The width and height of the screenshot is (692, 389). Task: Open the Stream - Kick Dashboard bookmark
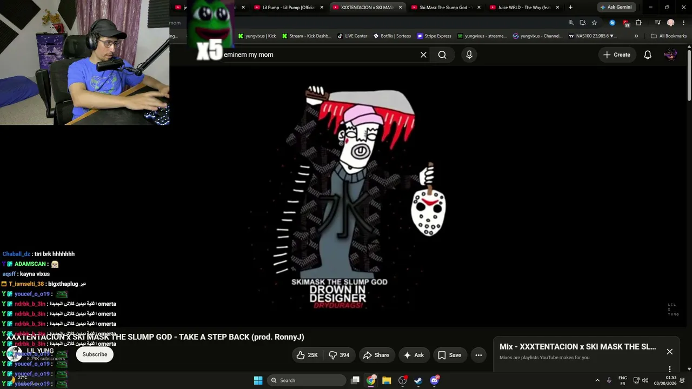pyautogui.click(x=306, y=36)
